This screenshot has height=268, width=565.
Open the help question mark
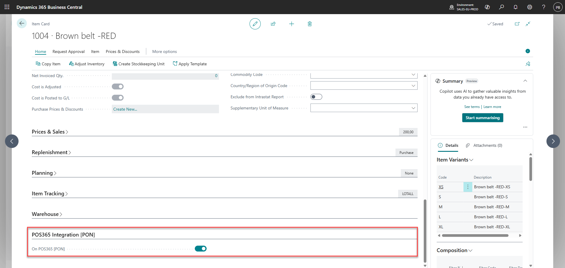point(544,7)
